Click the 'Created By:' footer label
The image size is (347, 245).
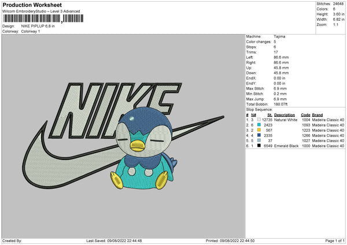click(x=12, y=241)
